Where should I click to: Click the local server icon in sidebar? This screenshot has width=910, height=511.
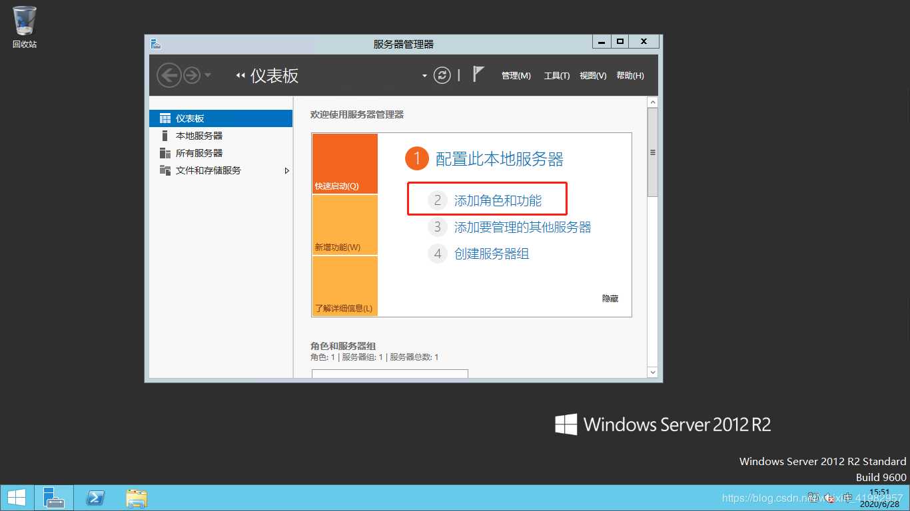coord(165,136)
